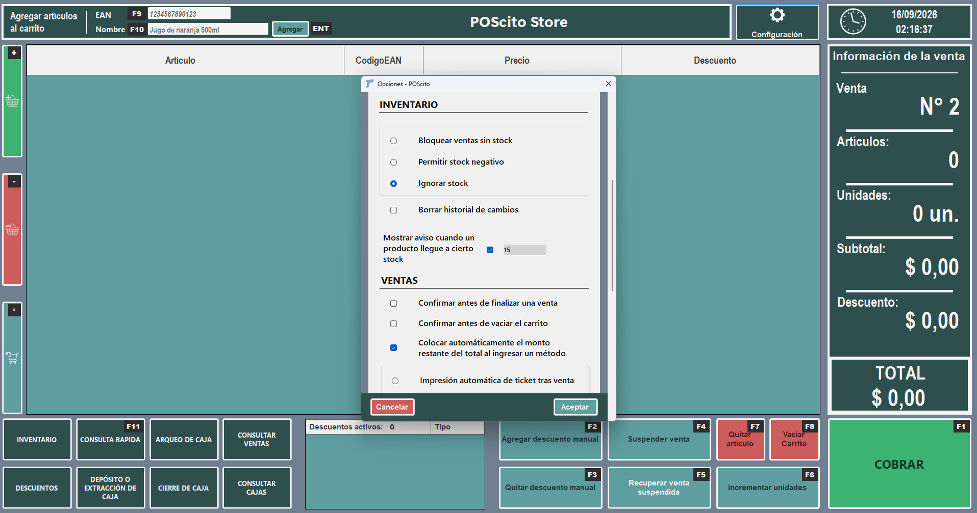This screenshot has width=977, height=513.
Task: Click Cancelar in the Opciones dialog
Action: coord(392,407)
